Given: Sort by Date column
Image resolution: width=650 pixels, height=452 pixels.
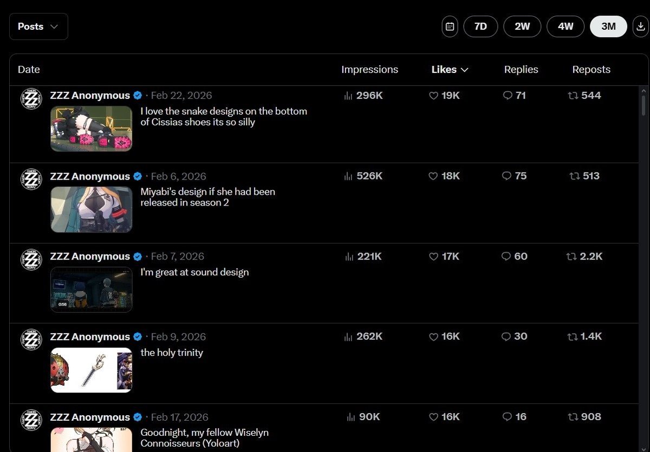Looking at the screenshot, I should (x=29, y=69).
